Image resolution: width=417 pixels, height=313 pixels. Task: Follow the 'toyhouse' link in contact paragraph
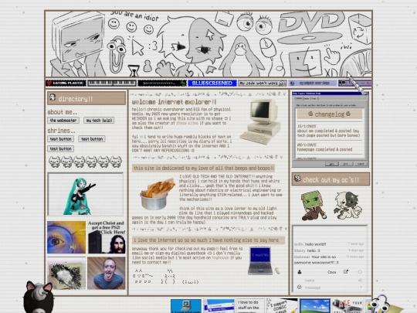[x=220, y=257]
